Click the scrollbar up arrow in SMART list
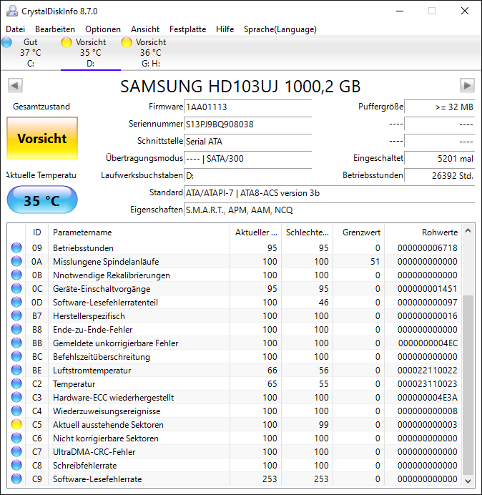The image size is (482, 495). (x=468, y=230)
